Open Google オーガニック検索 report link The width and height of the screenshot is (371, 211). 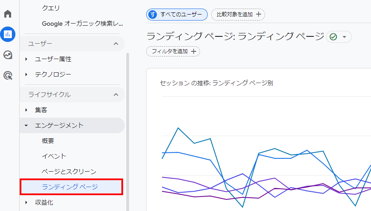82,24
